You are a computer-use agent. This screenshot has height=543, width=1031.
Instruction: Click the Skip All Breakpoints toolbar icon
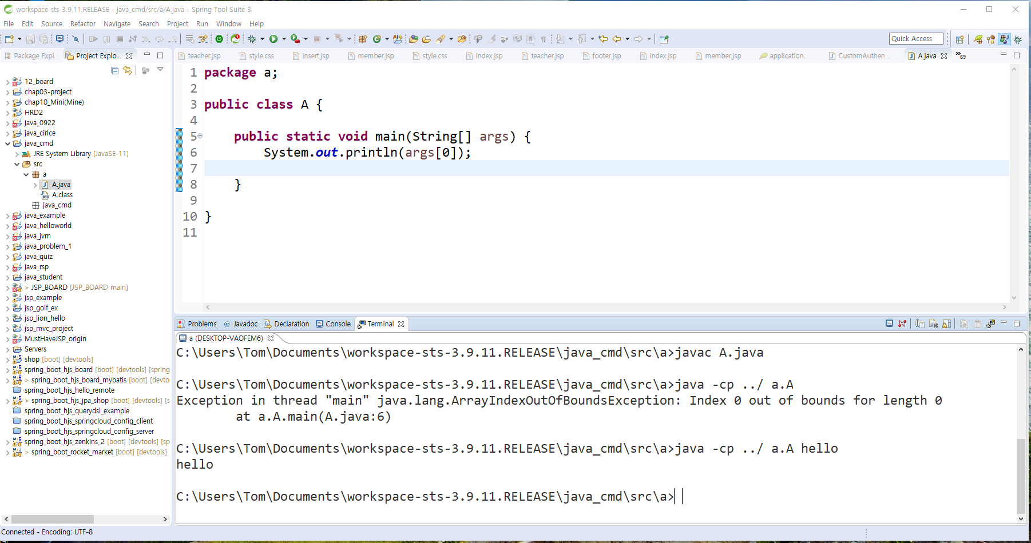tap(76, 38)
